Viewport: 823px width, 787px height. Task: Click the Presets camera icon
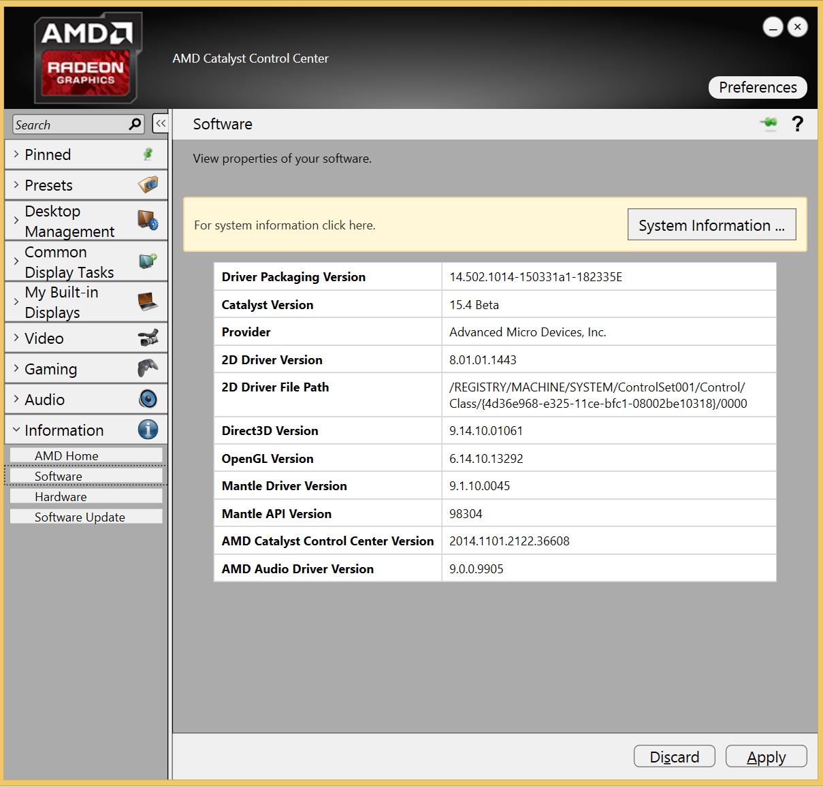pyautogui.click(x=148, y=184)
